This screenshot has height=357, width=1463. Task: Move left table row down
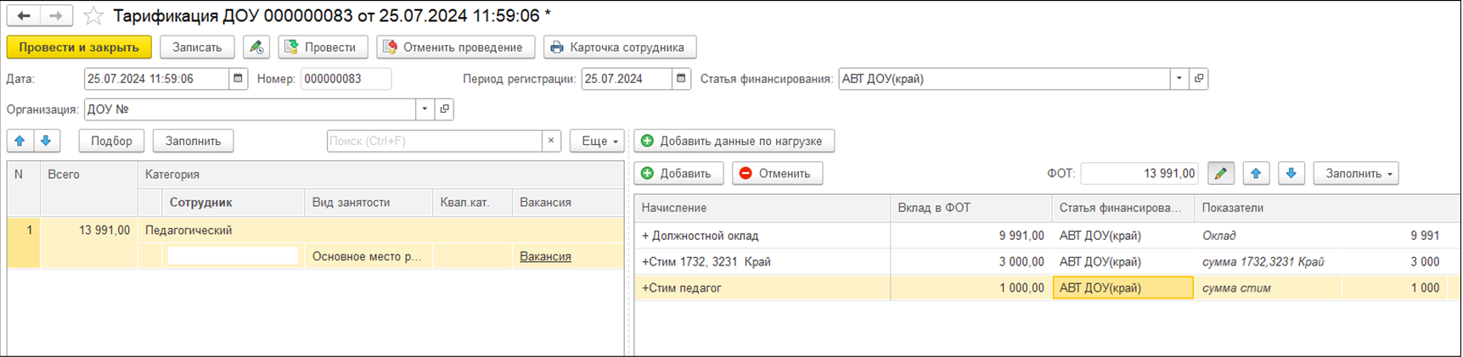(46, 141)
